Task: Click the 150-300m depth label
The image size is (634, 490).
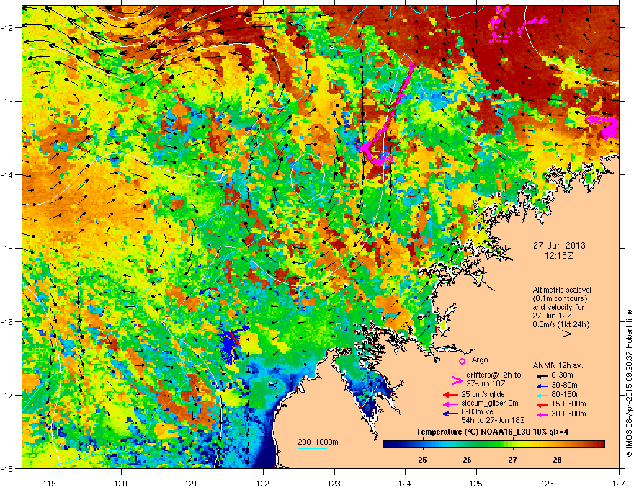Action: pyautogui.click(x=568, y=404)
